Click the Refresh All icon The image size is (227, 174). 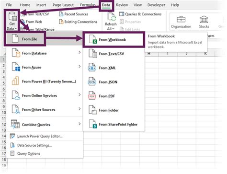coord(112,17)
